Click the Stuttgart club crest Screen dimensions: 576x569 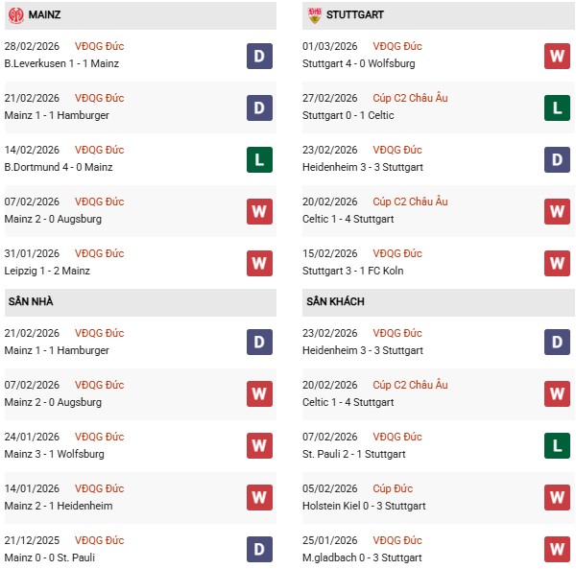pos(314,15)
